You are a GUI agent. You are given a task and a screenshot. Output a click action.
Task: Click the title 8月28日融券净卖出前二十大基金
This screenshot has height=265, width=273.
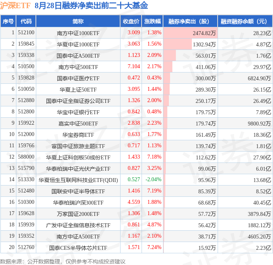(x=91, y=5)
